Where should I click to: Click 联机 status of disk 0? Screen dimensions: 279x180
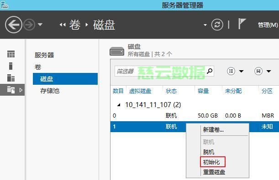click(171, 116)
